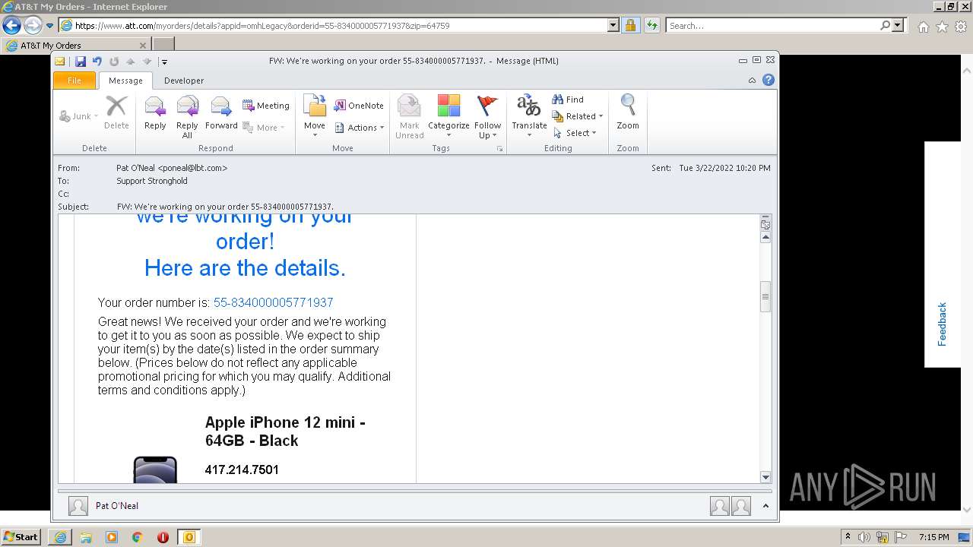Screen dimensions: 973x547
Task: Go to next item arrow
Action: coord(147,62)
